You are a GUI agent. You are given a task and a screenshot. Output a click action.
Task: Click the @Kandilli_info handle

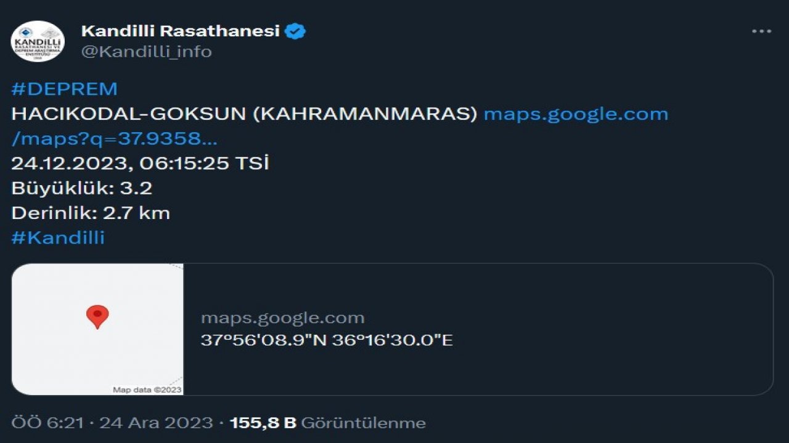coord(146,52)
